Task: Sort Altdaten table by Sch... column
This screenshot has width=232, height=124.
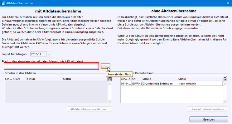Action: coord(10,79)
